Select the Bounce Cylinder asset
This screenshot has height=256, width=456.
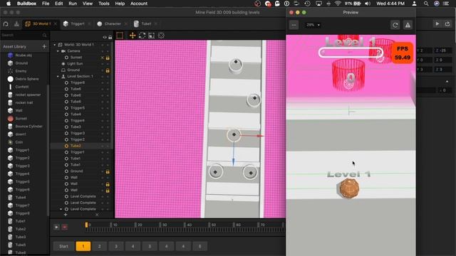click(26, 127)
